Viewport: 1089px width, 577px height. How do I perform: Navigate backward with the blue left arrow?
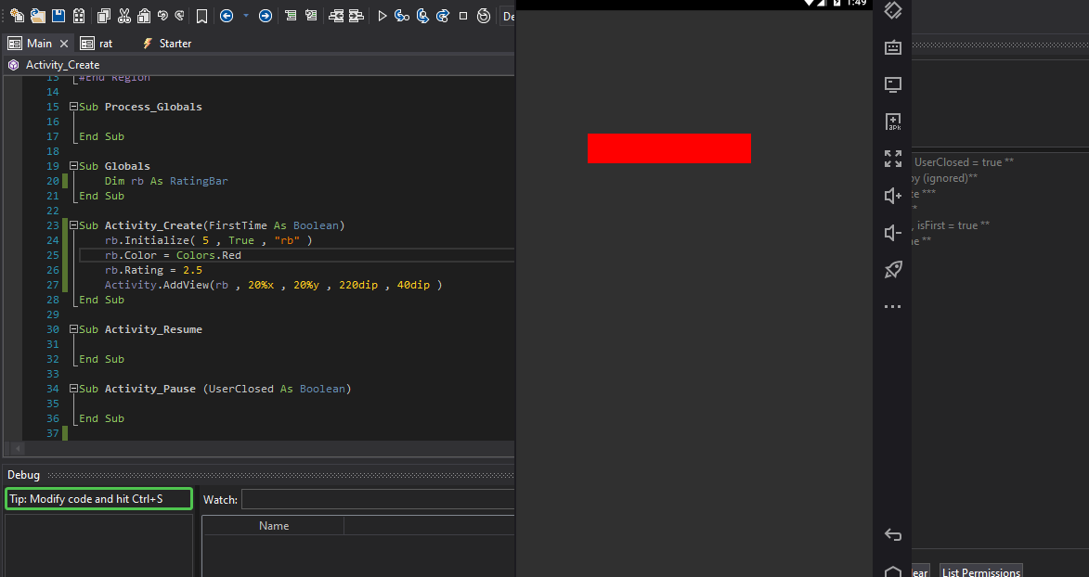227,16
